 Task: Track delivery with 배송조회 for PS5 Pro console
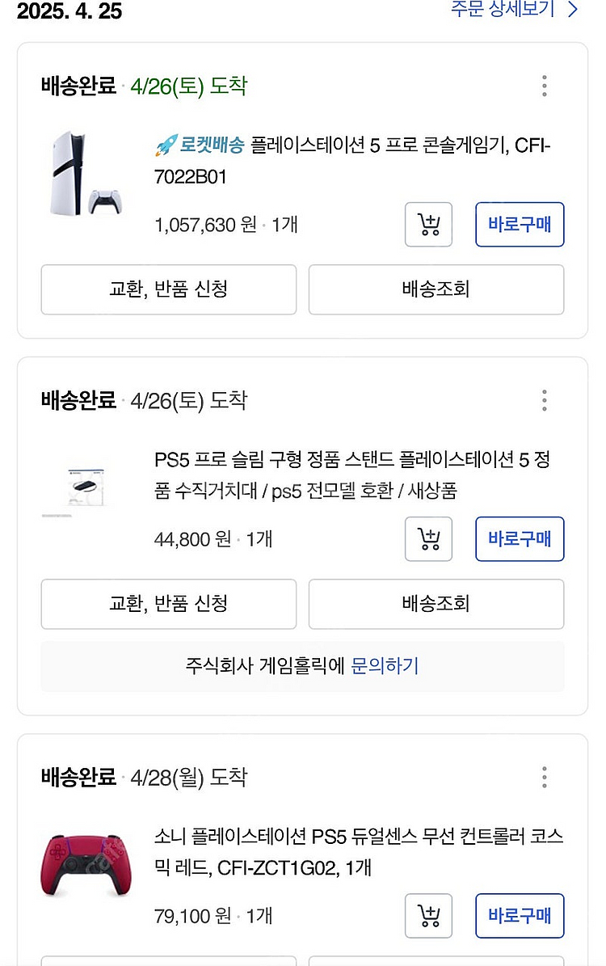pyautogui.click(x=436, y=289)
